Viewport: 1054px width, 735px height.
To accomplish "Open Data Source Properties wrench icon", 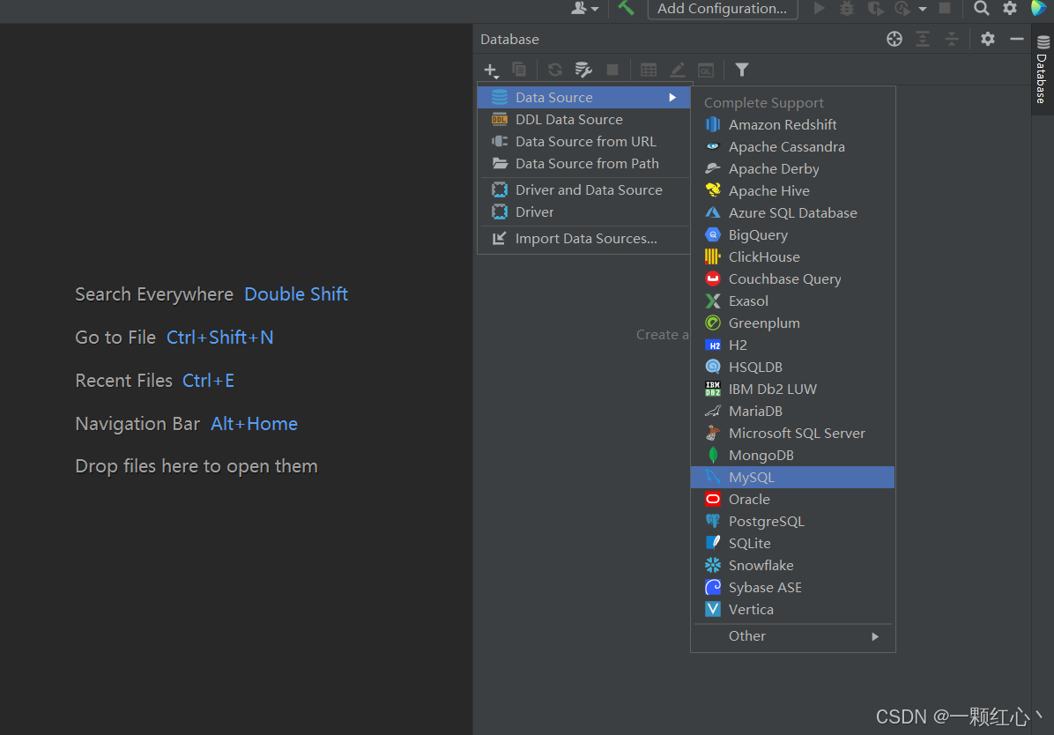I will click(583, 70).
